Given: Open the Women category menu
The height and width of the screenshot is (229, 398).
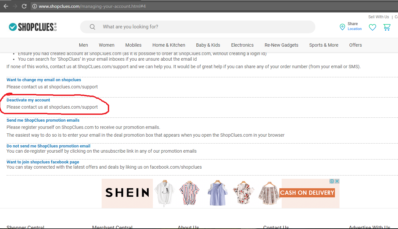Looking at the screenshot, I should (107, 45).
